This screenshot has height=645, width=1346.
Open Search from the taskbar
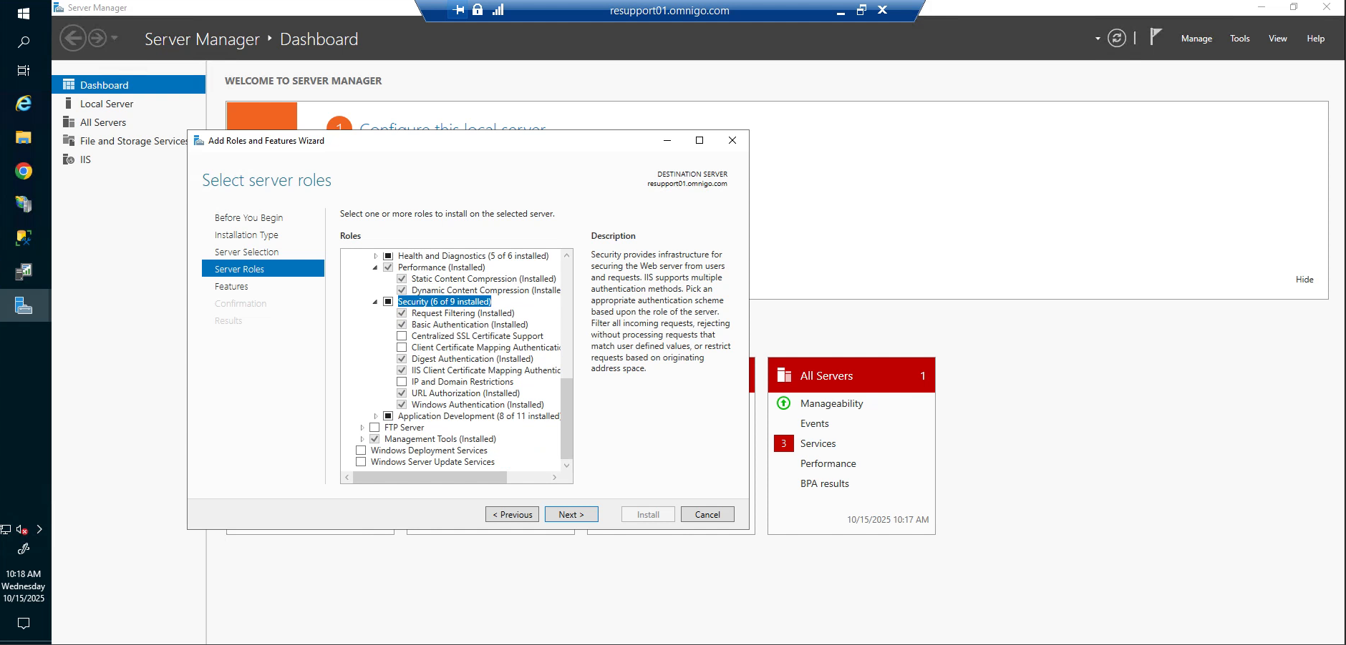pos(23,41)
